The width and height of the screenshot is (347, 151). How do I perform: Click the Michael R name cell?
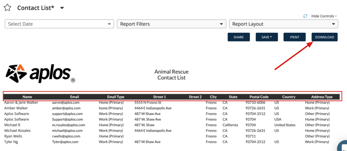click(x=12, y=125)
